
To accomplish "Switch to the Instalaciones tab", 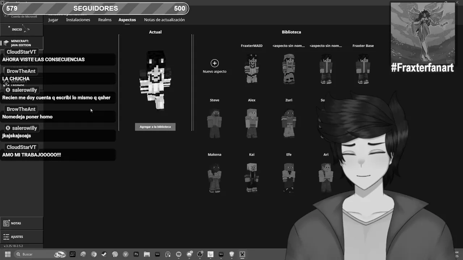I will click(x=78, y=20).
